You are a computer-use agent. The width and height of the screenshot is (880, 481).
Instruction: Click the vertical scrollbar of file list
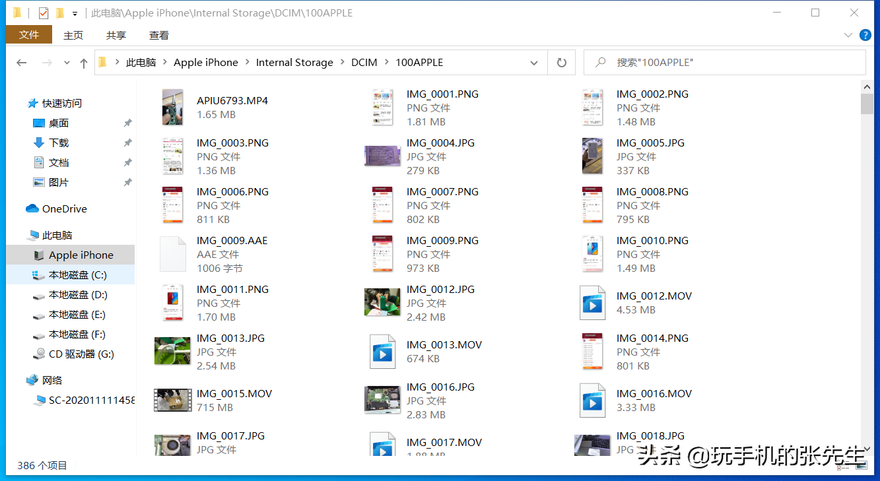tap(867, 264)
